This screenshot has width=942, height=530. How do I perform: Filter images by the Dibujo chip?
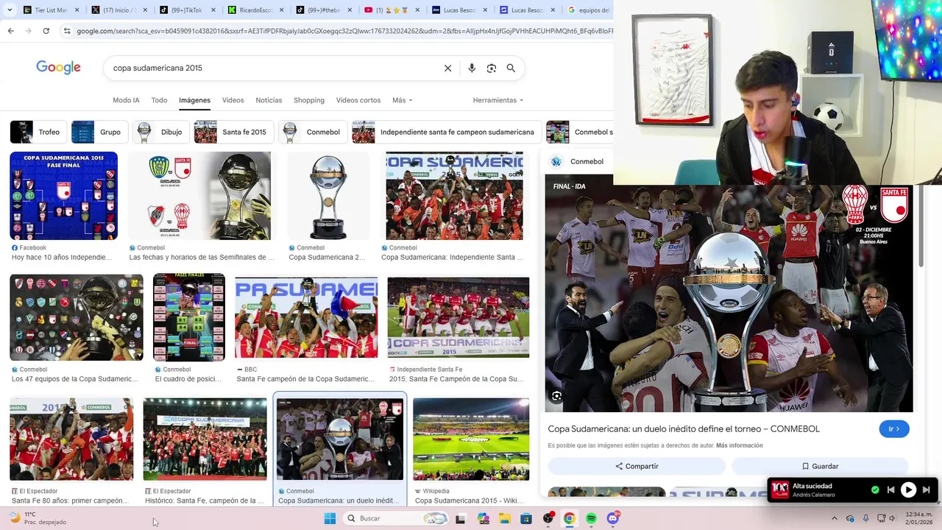tap(160, 132)
